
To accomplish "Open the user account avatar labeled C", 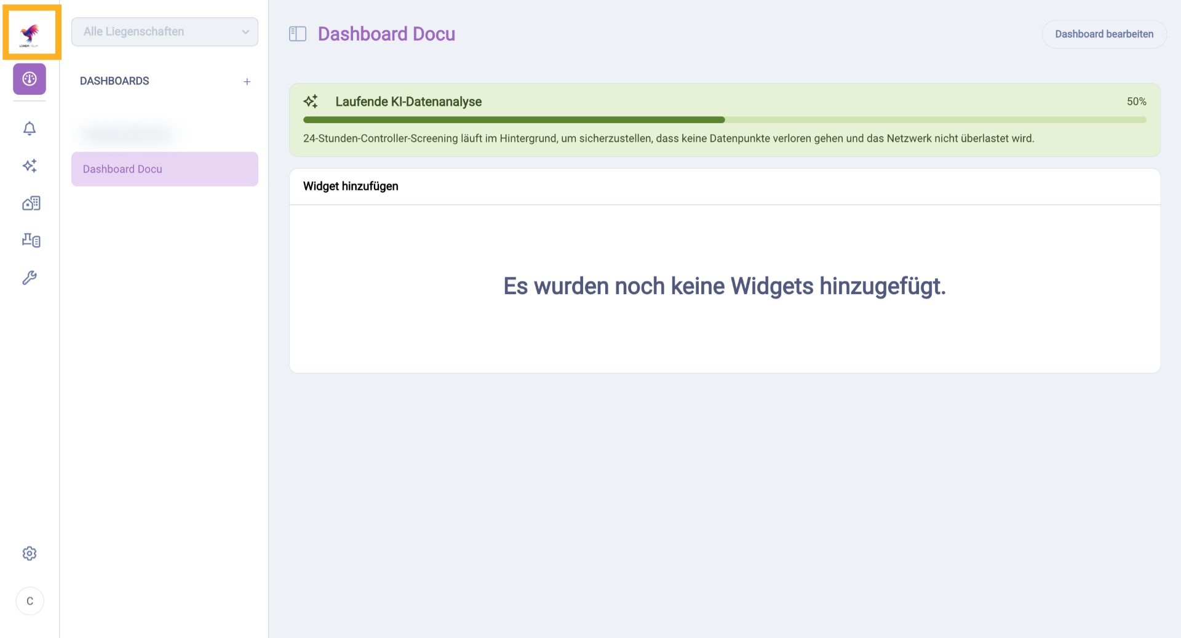I will pyautogui.click(x=29, y=600).
